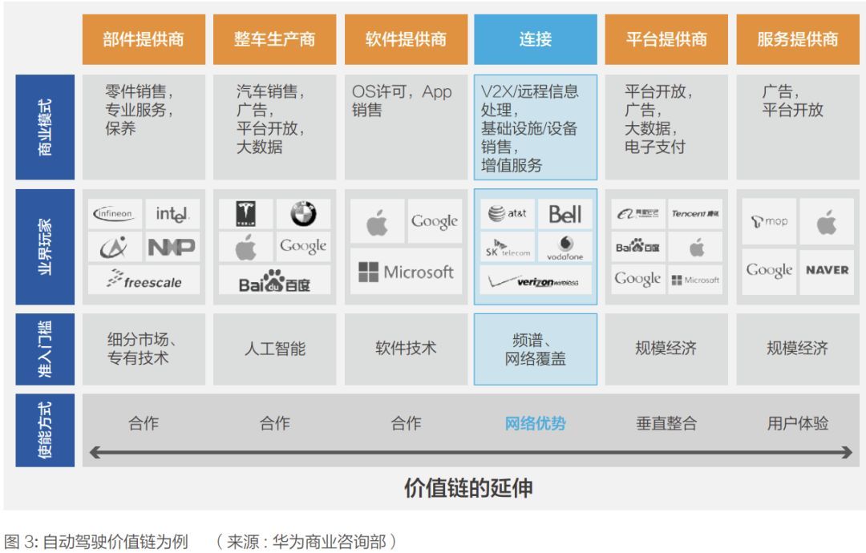Click the 平台开放, 广告, 大数据, 电子支付 cell
Screen dimensions: 866x553
[x=666, y=127]
